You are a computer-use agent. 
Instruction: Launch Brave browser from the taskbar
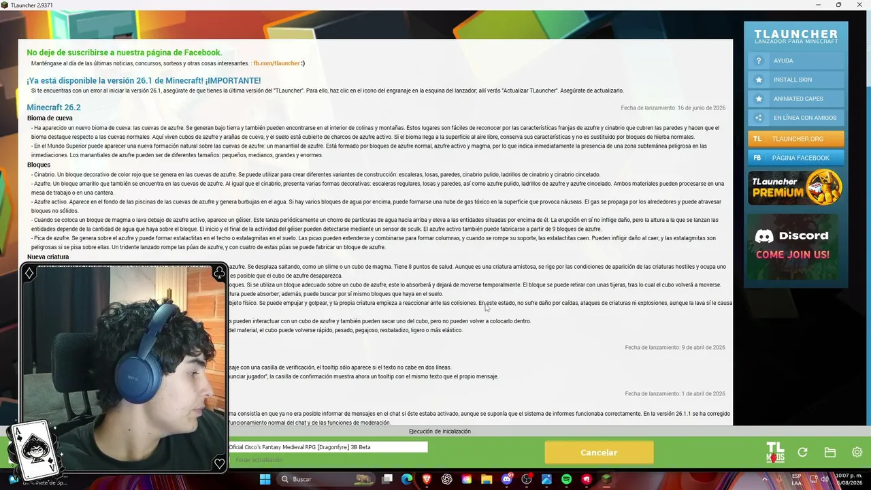point(427,479)
